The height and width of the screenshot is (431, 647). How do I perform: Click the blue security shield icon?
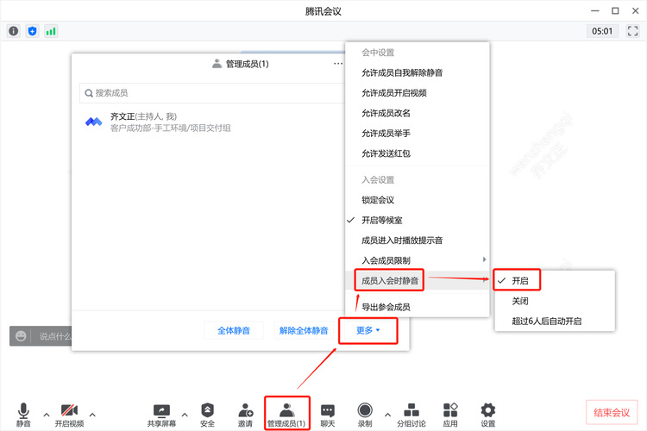click(x=32, y=31)
